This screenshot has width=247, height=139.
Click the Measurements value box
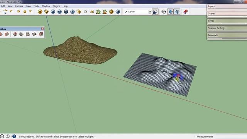click(x=231, y=137)
